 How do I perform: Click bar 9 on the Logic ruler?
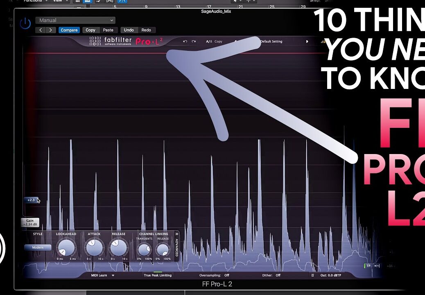[147, 7]
